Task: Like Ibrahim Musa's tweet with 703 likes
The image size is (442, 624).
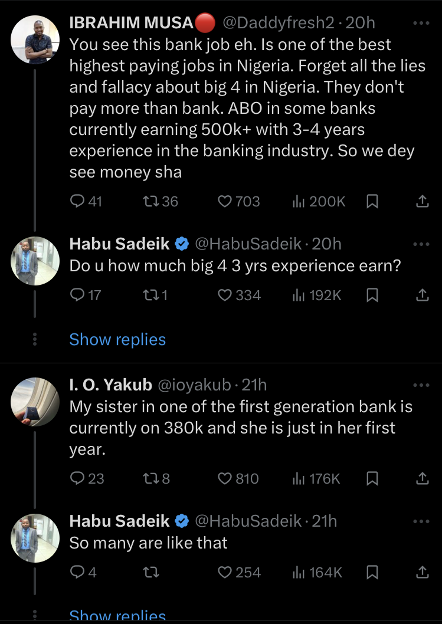Action: pyautogui.click(x=239, y=201)
